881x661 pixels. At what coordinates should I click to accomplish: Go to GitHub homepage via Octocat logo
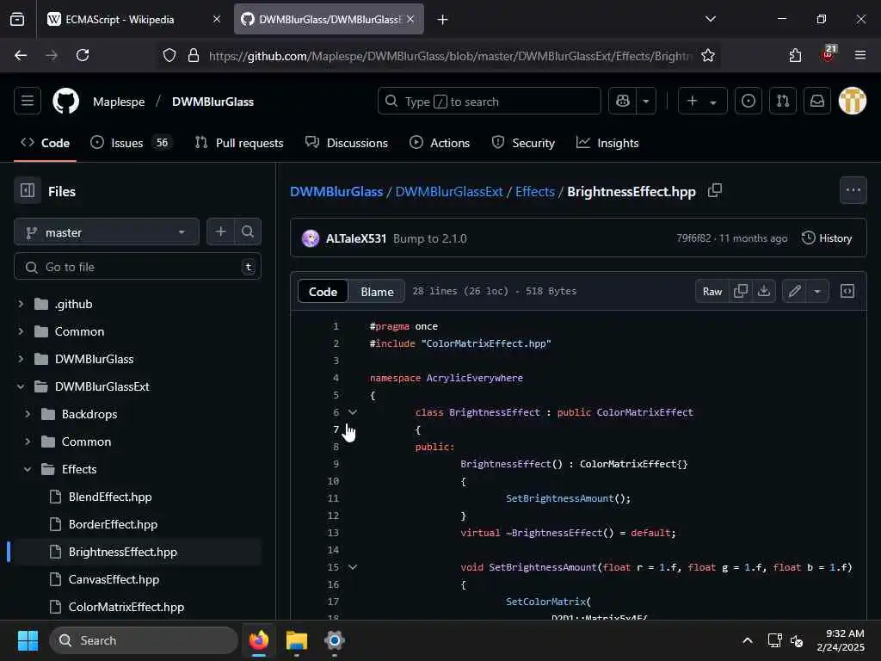[x=65, y=102]
